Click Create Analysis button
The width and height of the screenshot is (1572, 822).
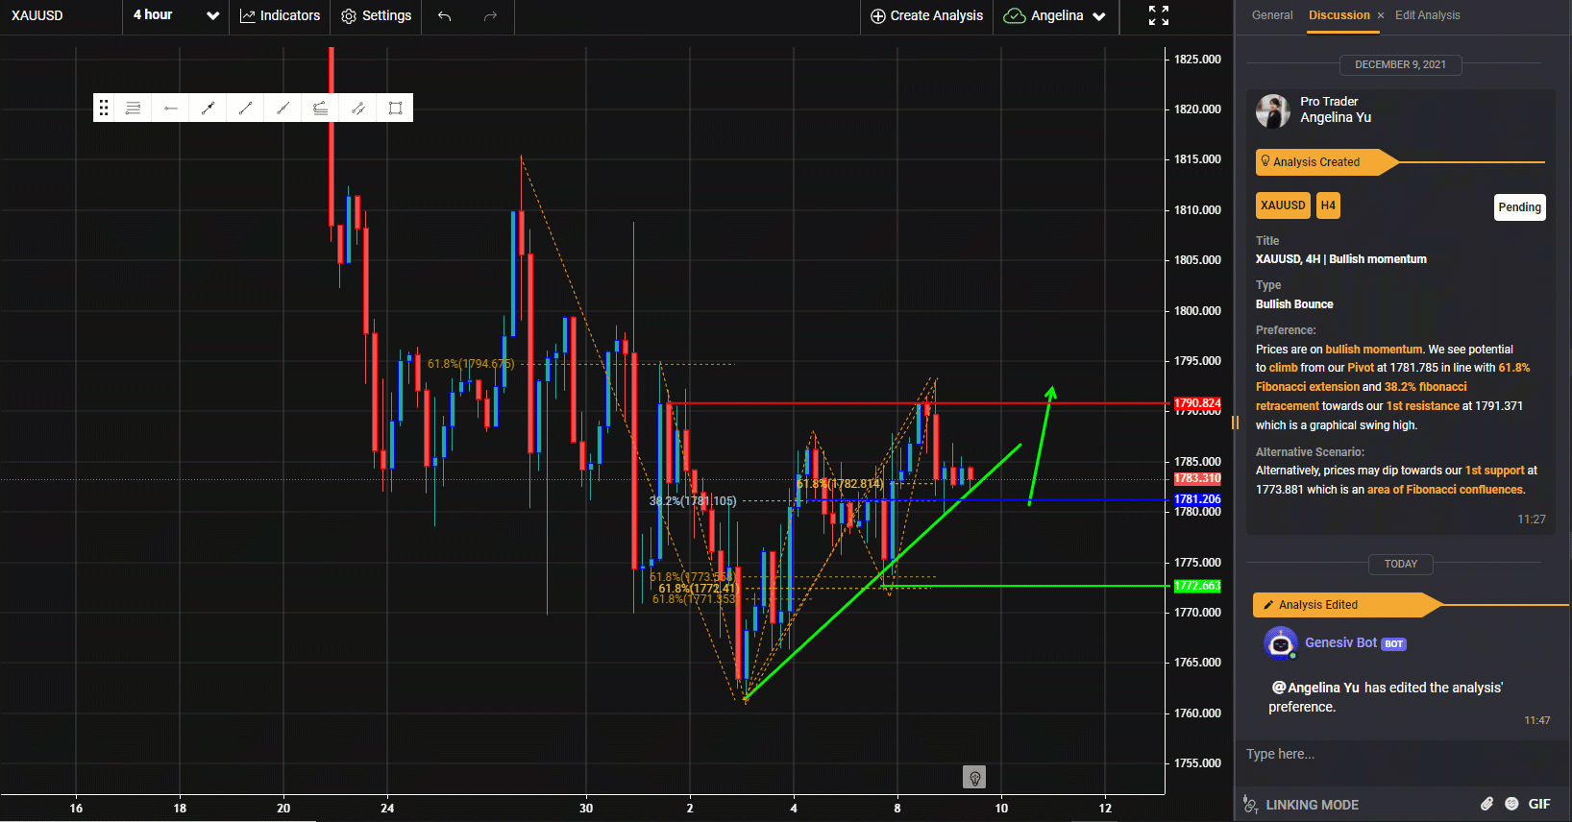(x=926, y=15)
